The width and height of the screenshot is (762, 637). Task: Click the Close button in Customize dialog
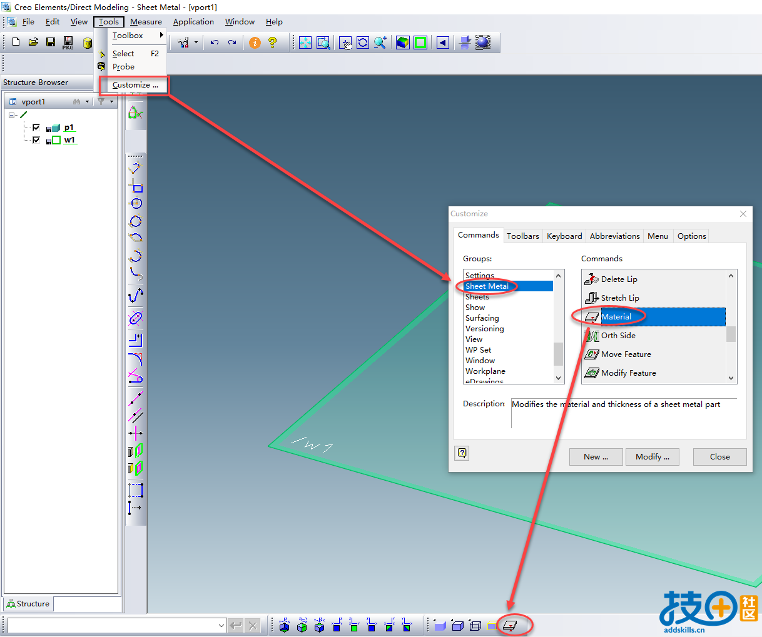tap(720, 457)
